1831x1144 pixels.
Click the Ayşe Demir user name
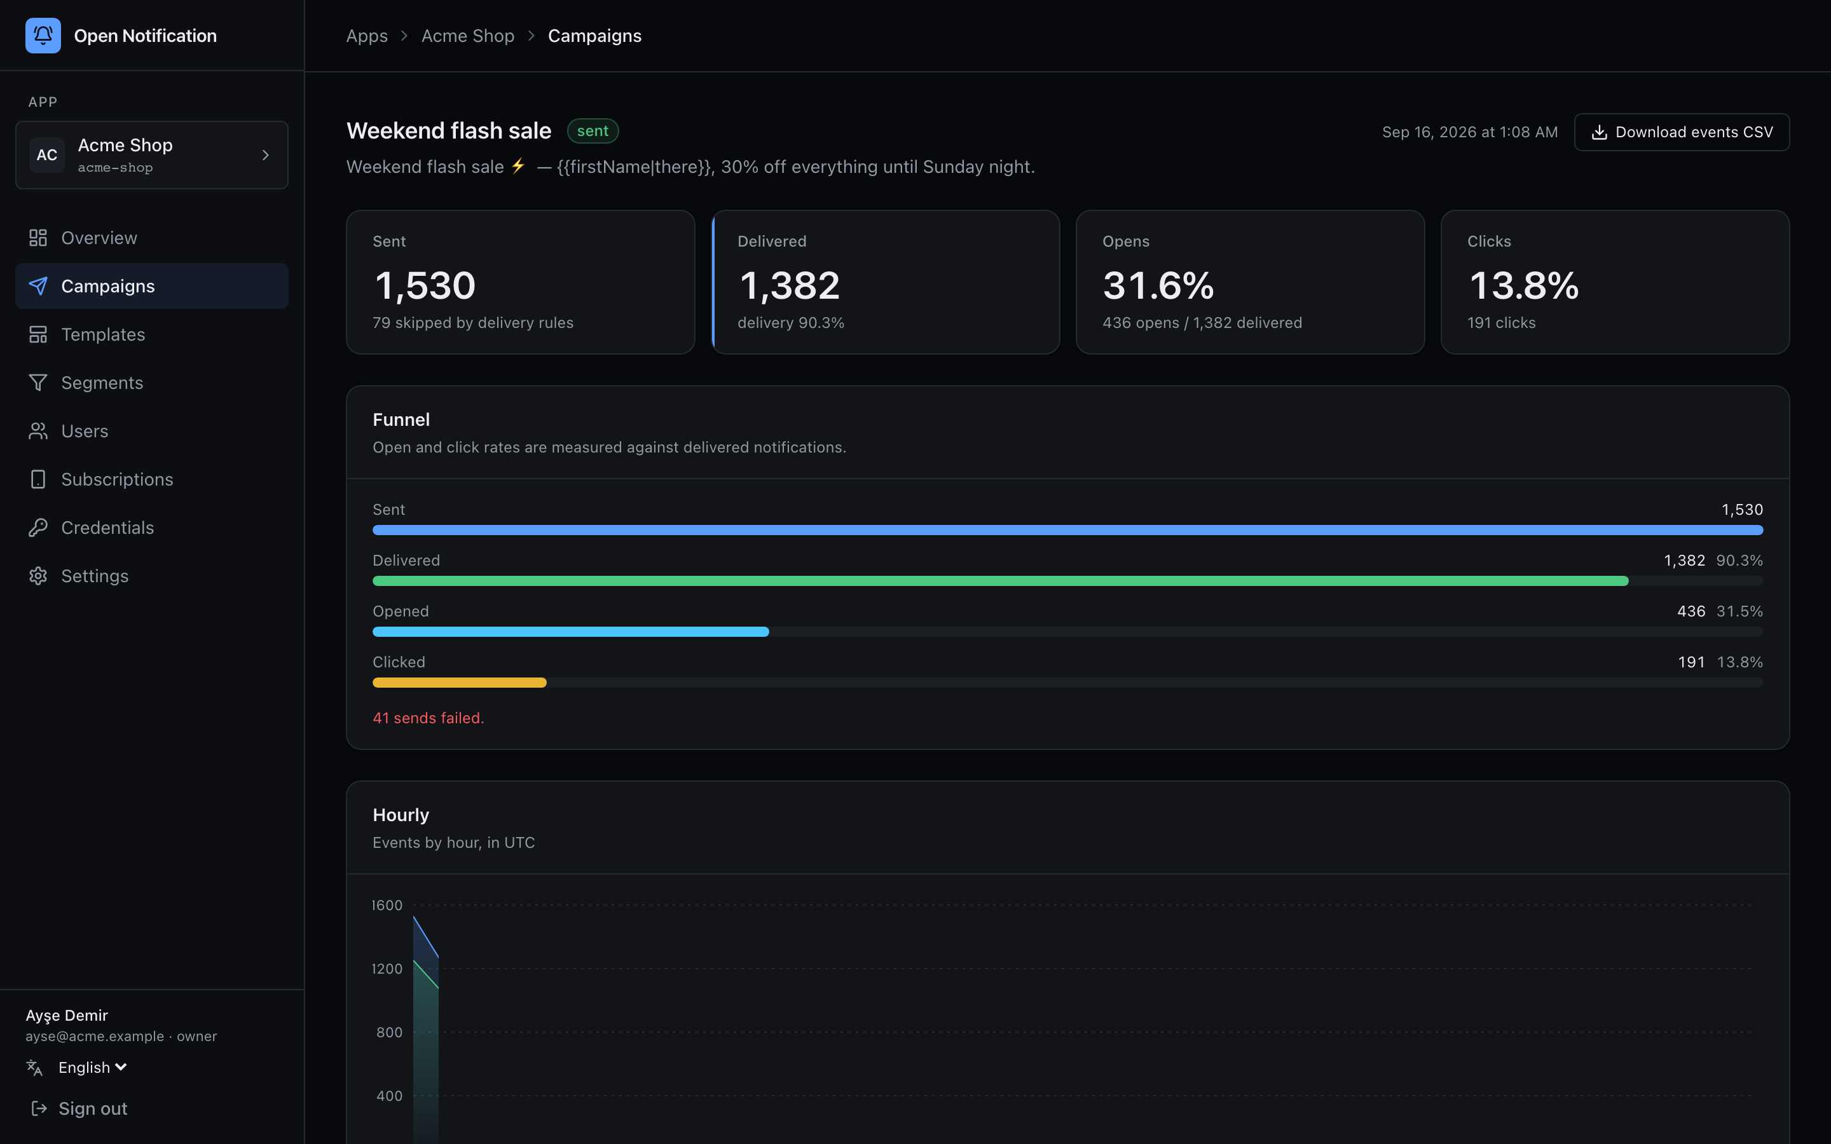[x=67, y=1016]
